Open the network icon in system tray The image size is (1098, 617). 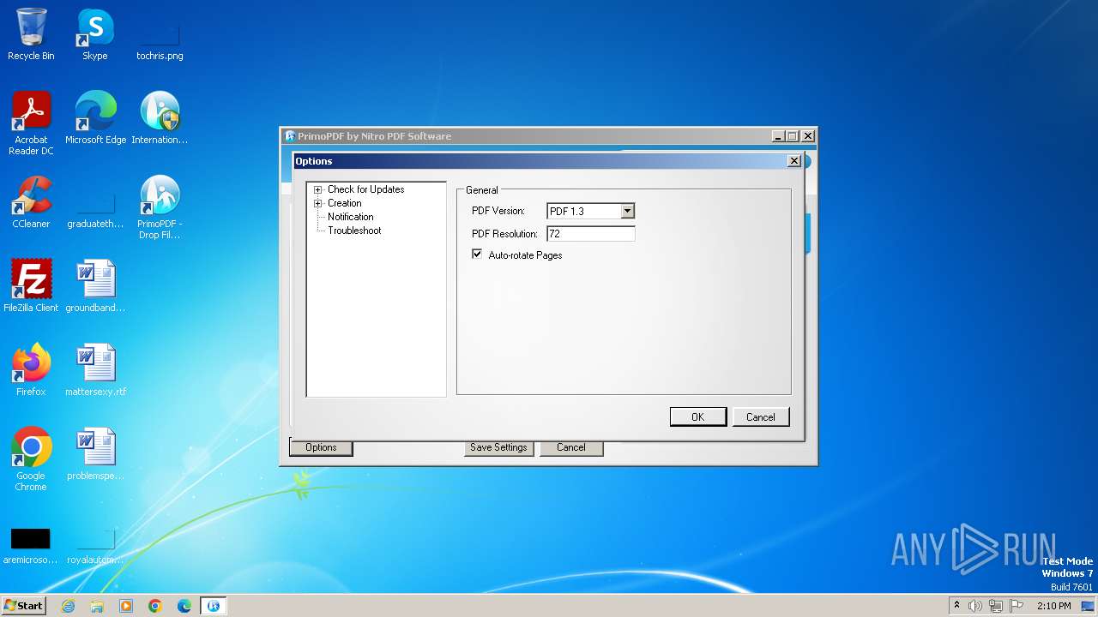click(996, 606)
